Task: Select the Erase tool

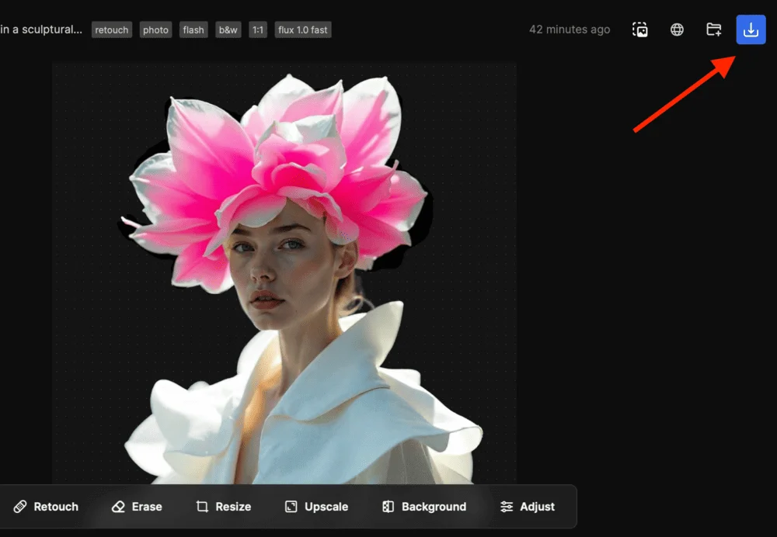Action: tap(119, 507)
